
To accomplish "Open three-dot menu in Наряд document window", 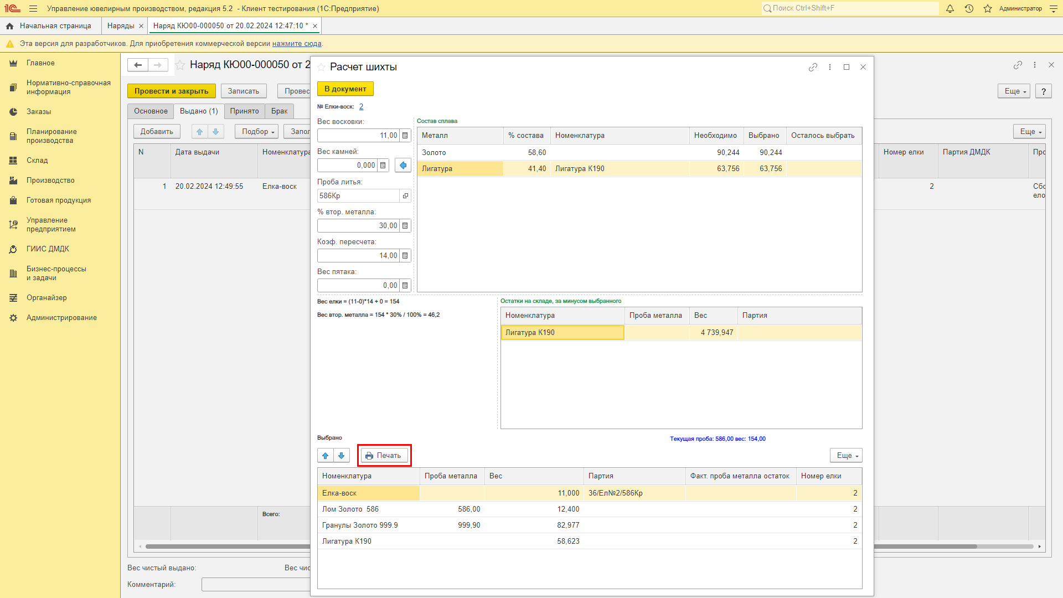I will pos(1034,65).
